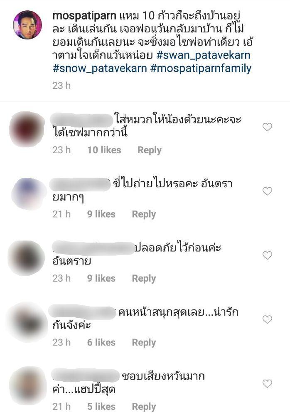This screenshot has height=417, width=290.
Task: Open hashtag #mospatiparnfamily
Action: tap(201, 69)
